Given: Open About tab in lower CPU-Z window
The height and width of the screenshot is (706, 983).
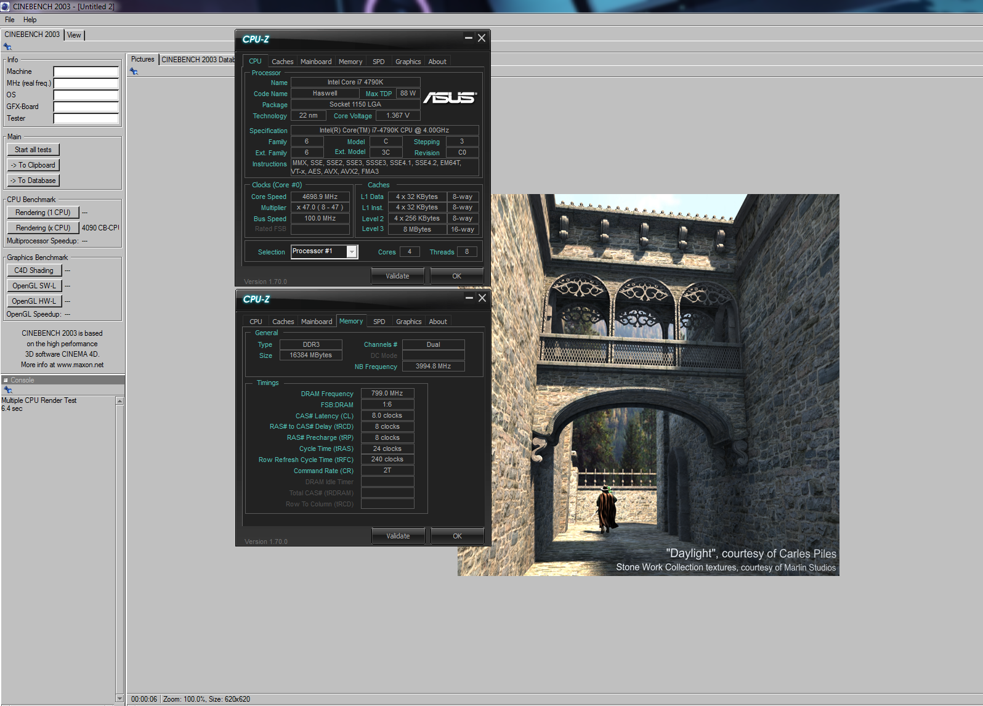Looking at the screenshot, I should coord(438,322).
